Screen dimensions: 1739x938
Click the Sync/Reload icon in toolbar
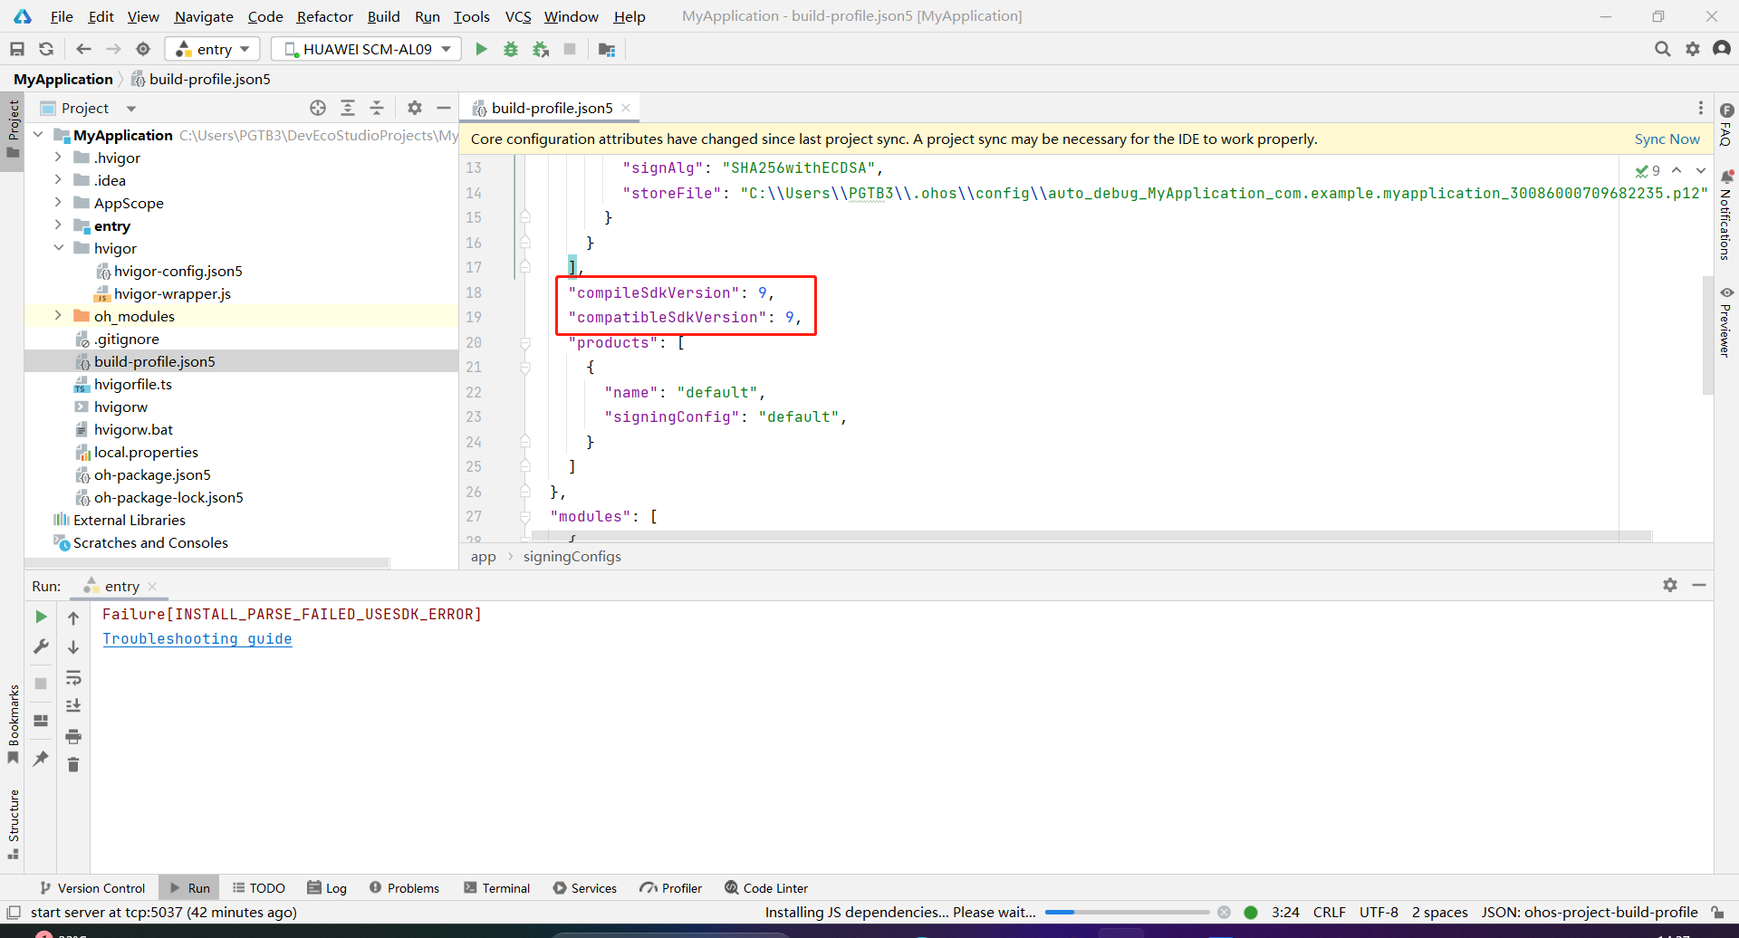click(x=46, y=49)
